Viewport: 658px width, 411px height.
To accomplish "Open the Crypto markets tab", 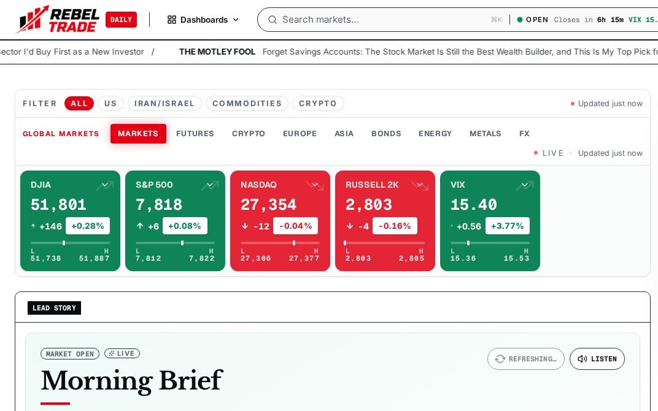I will pos(249,134).
